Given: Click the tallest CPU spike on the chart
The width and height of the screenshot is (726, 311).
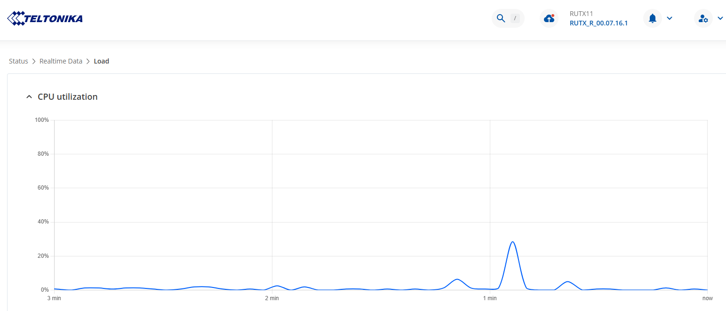Looking at the screenshot, I should pos(512,242).
